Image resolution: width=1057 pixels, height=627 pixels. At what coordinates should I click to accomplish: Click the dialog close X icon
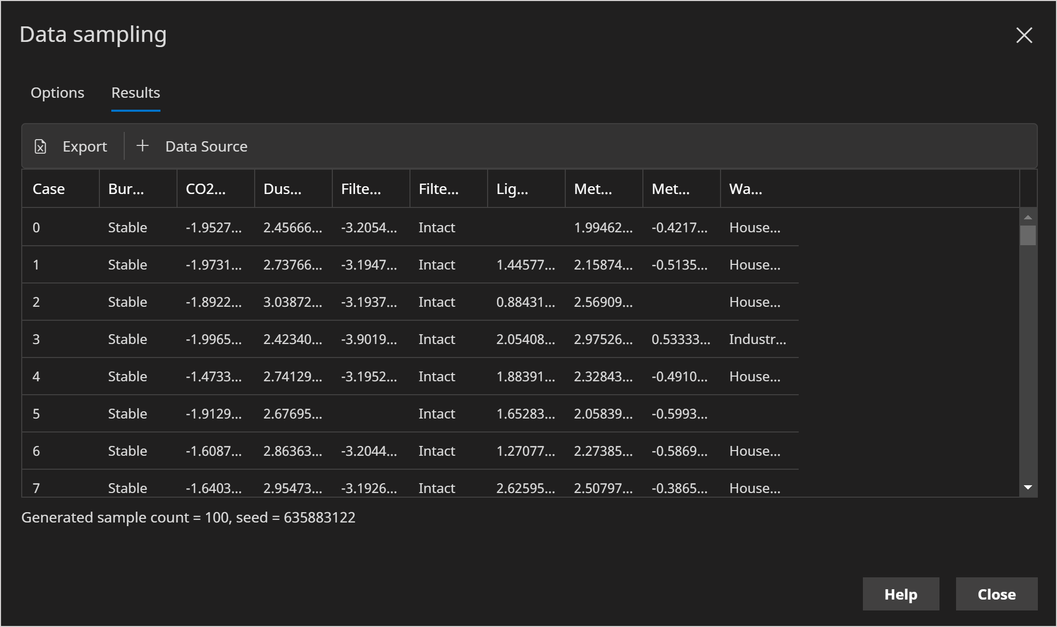tap(1024, 35)
